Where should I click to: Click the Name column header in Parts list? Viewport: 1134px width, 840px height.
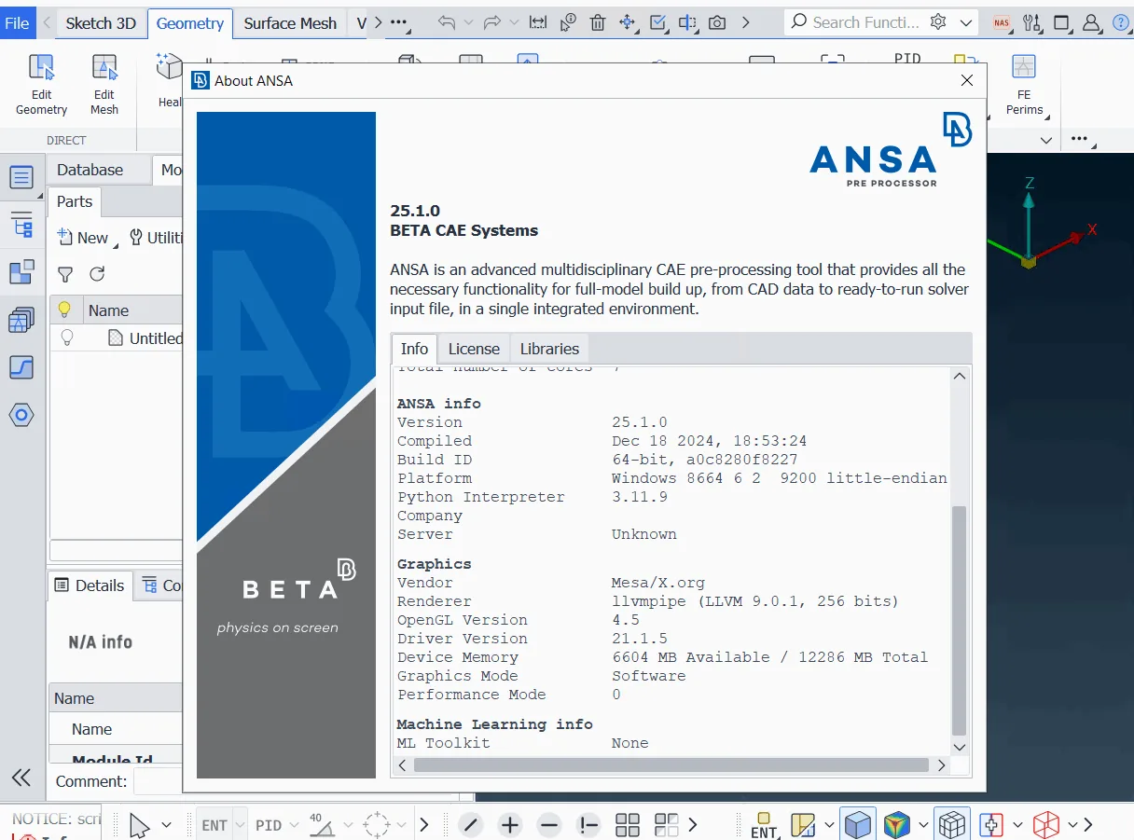(131, 310)
